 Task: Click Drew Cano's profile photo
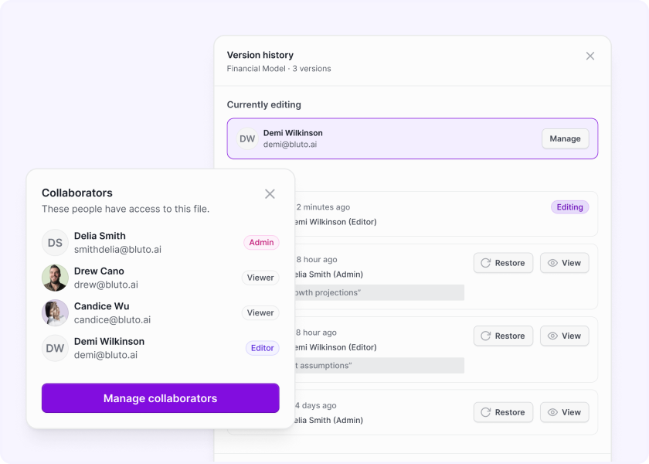pyautogui.click(x=55, y=278)
